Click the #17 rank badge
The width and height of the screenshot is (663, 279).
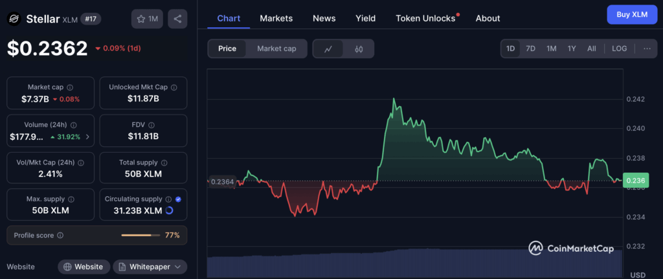point(91,19)
